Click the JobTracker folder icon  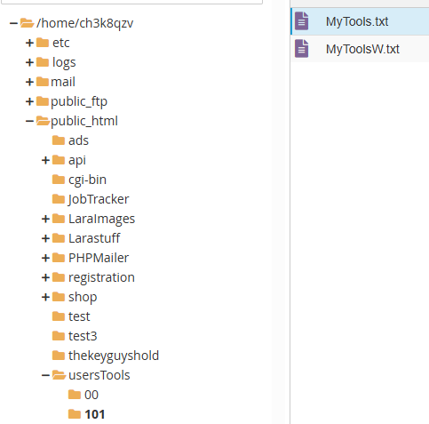tap(59, 199)
